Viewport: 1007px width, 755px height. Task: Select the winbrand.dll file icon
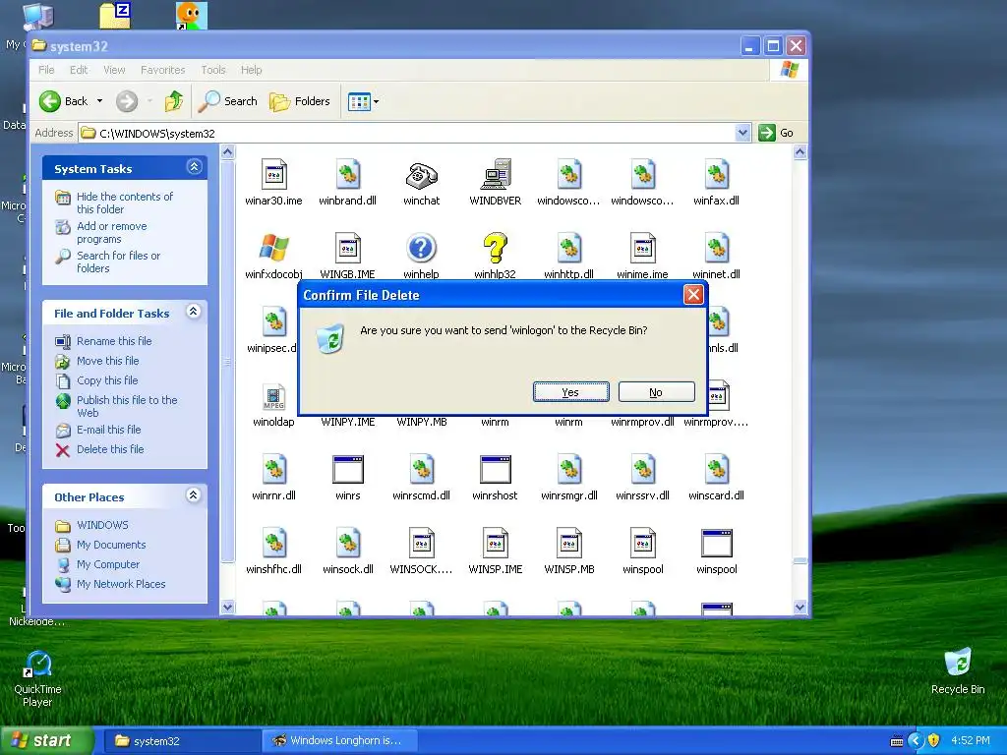click(348, 174)
